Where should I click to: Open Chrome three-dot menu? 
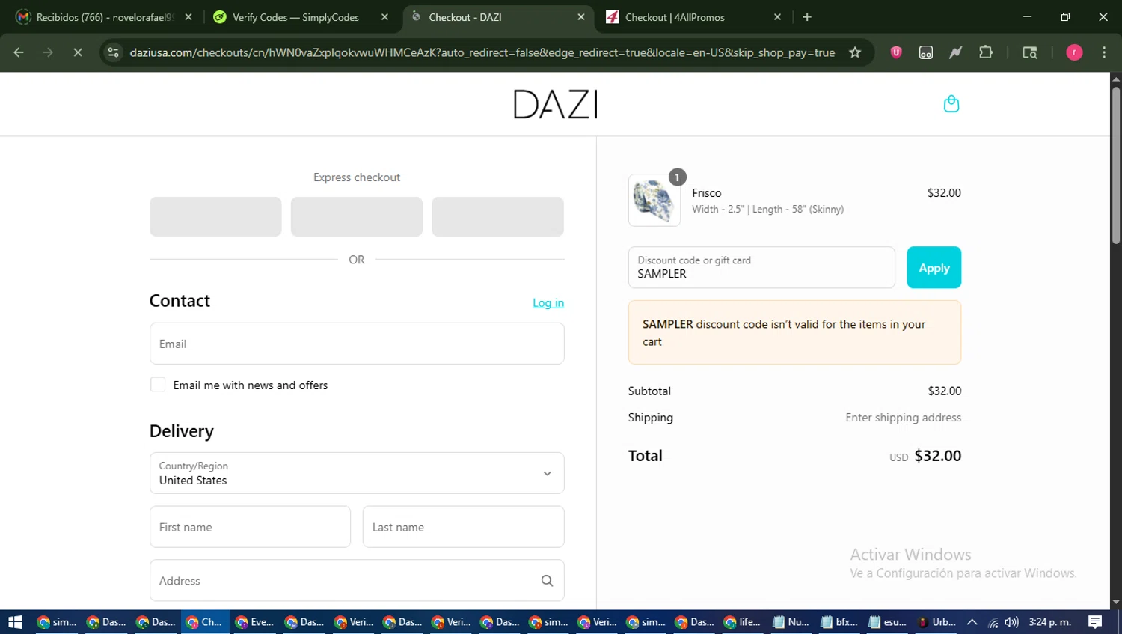coord(1104,52)
